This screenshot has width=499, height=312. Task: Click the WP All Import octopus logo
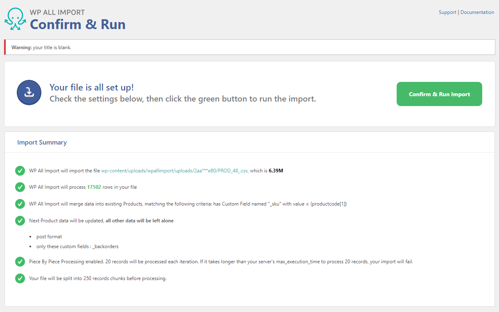pos(15,19)
